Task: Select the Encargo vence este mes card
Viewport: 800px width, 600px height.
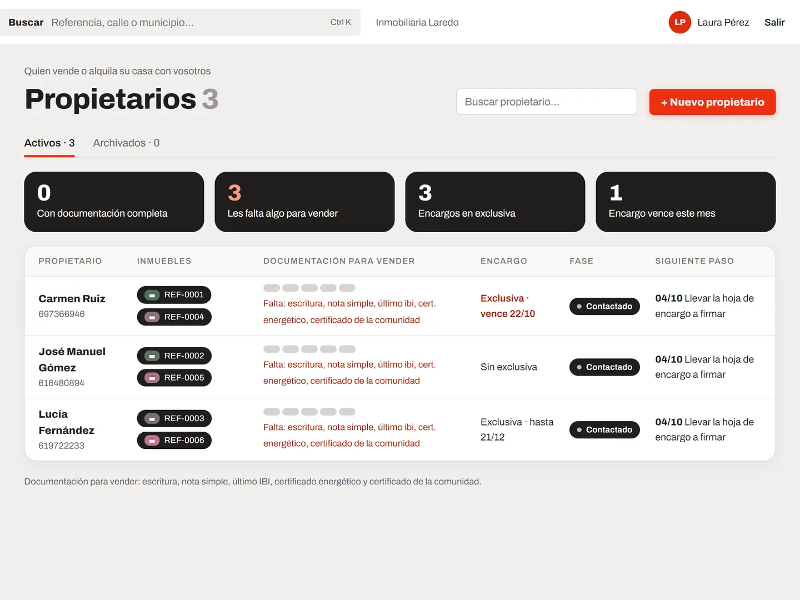Action: tap(686, 202)
